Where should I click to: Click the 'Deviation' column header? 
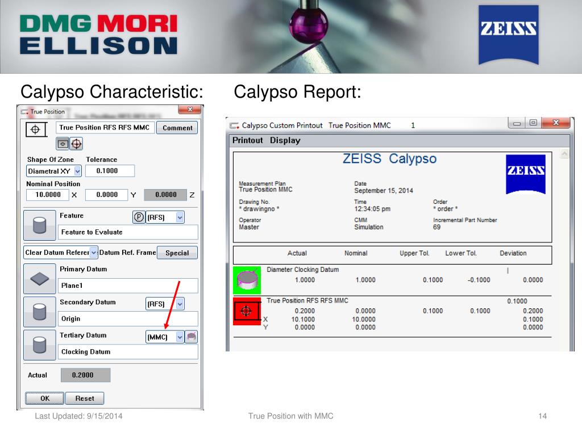(x=513, y=253)
